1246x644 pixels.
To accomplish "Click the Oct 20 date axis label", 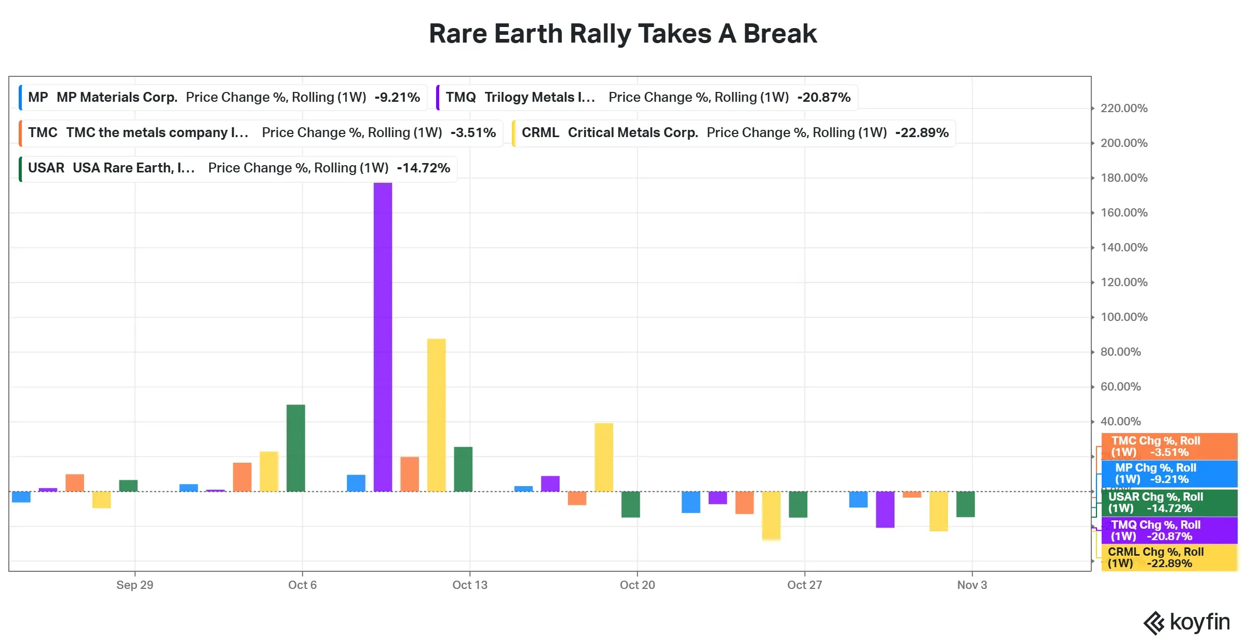I will pos(637,585).
